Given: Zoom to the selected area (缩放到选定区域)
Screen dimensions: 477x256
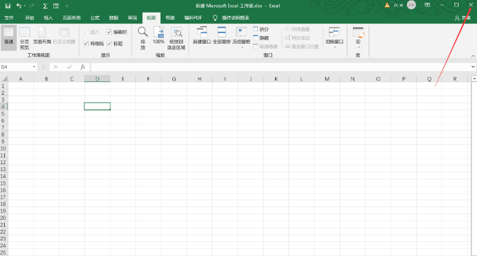Looking at the screenshot, I should tap(176, 38).
